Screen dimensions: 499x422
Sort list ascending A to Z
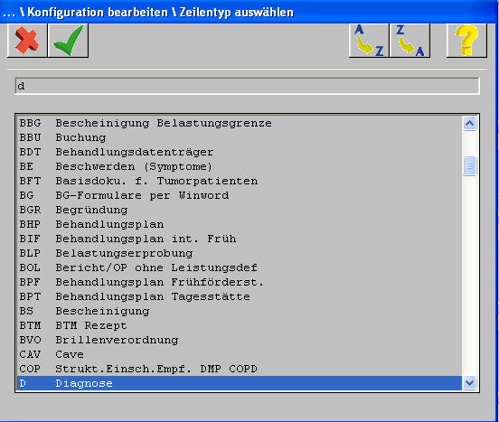(x=369, y=41)
